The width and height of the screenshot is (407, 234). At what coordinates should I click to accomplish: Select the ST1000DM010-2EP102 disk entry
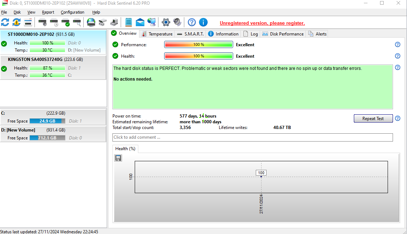tap(53, 42)
